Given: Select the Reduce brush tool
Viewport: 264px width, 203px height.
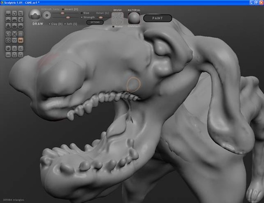Looking at the screenshot, I should 8,34.
